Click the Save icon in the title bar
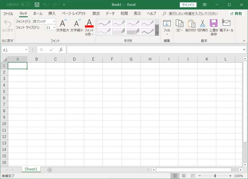 [x=37, y=4]
